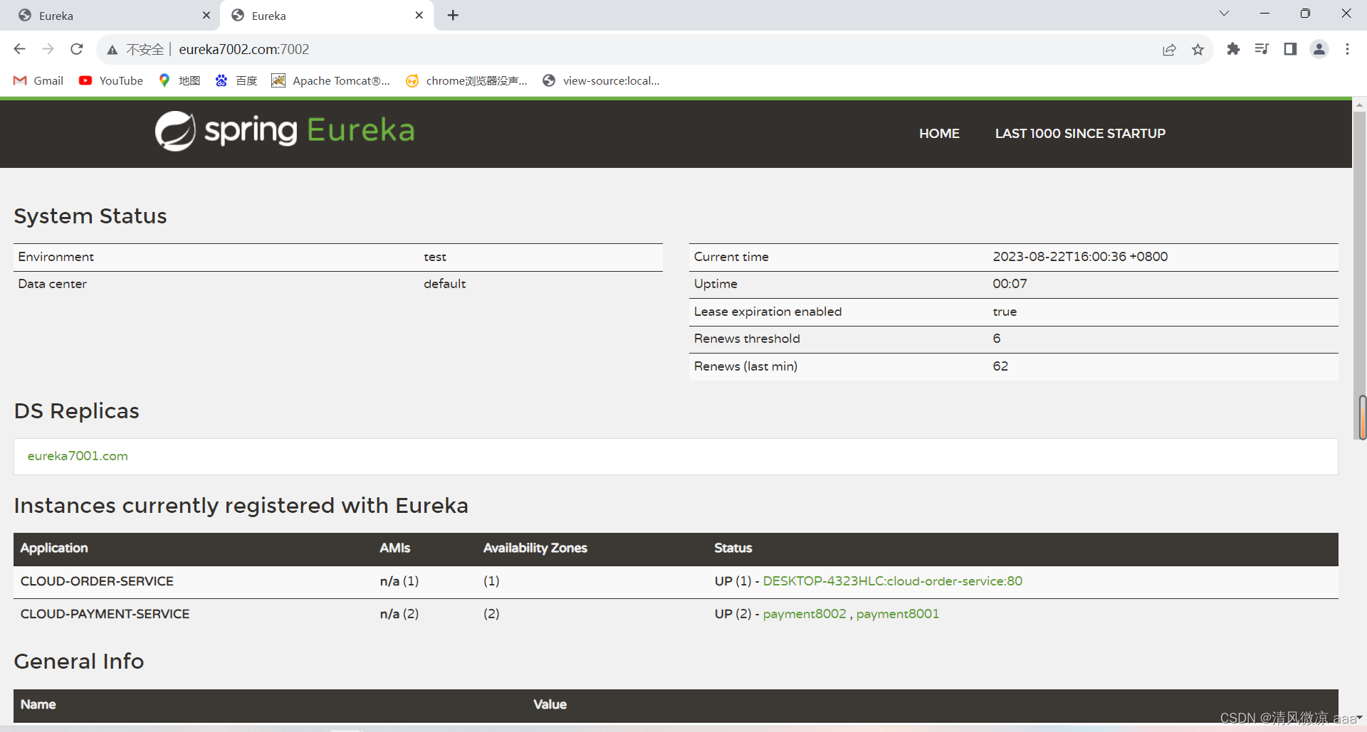1367x732 pixels.
Task: Open the payment8002 instance link
Action: [805, 614]
